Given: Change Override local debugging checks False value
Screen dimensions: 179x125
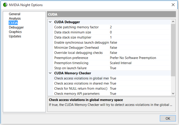Looking at the screenshot, I should 140,53.
